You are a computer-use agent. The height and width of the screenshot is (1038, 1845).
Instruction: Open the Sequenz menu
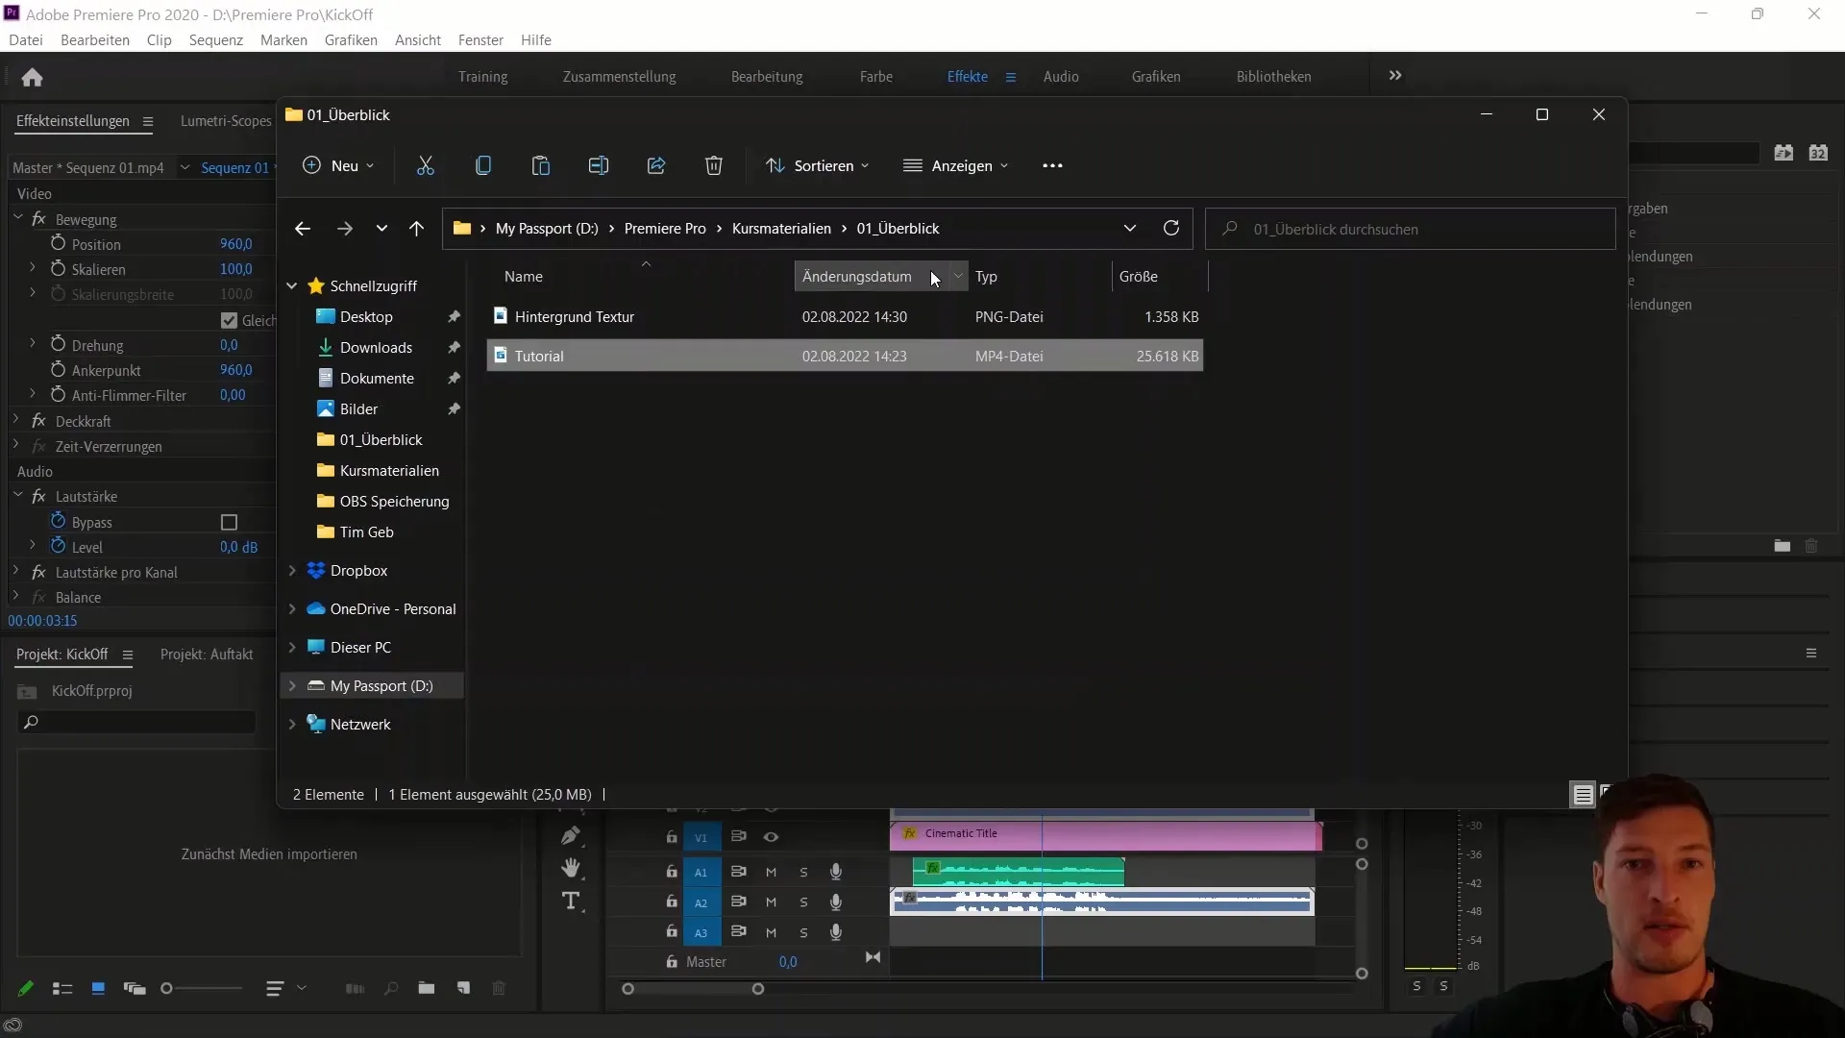pos(216,40)
